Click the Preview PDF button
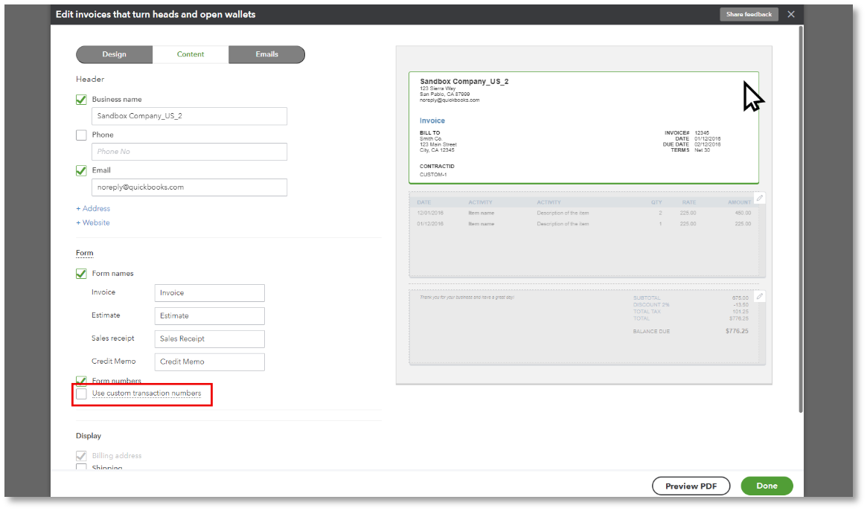Image resolution: width=867 pixels, height=511 pixels. click(691, 486)
